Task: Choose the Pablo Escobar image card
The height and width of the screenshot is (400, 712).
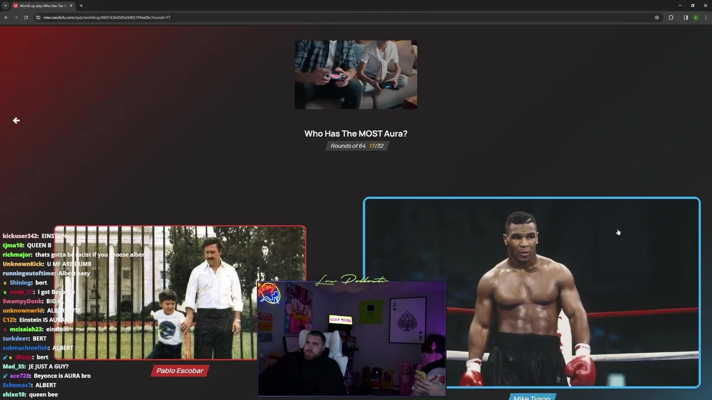Action: pos(180,293)
